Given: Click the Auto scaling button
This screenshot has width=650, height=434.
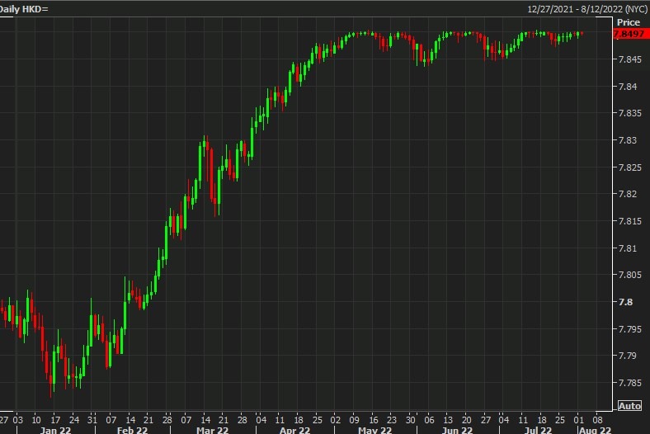Looking at the screenshot, I should [x=629, y=406].
